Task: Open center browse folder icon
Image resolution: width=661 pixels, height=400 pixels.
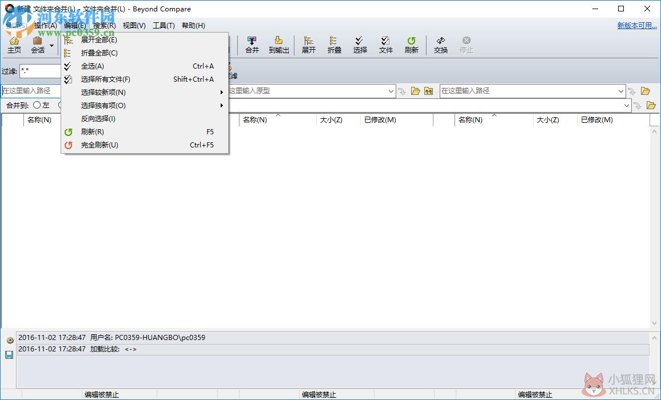Action: tap(416, 91)
